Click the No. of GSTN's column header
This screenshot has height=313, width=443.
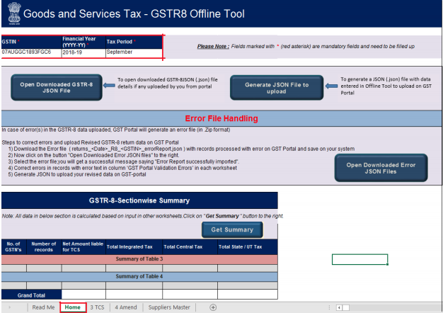13,247
